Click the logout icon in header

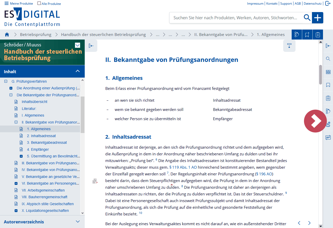[x=328, y=3]
